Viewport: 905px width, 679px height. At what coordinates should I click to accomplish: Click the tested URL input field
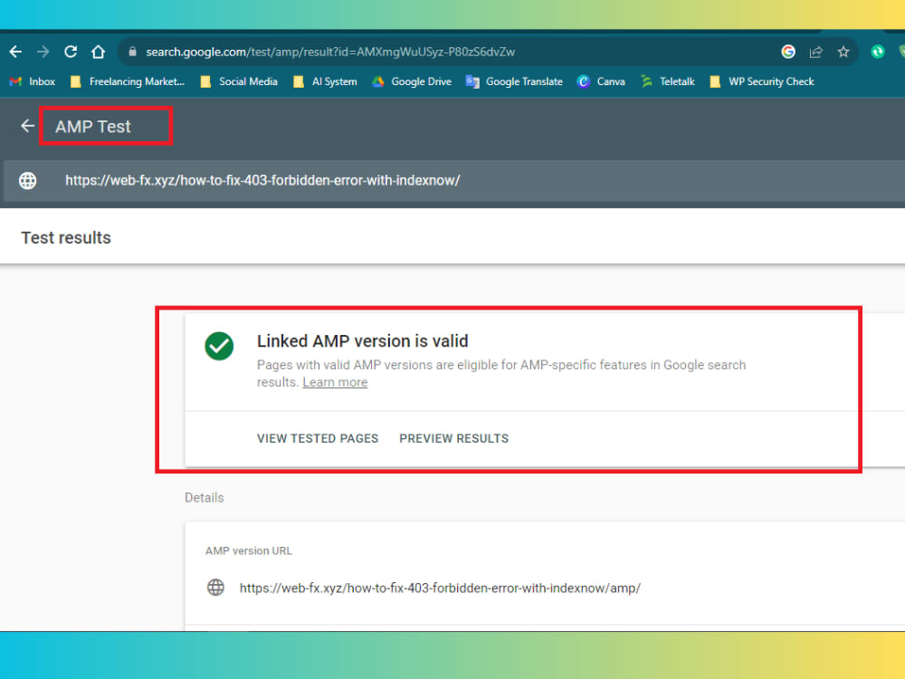pyautogui.click(x=455, y=181)
